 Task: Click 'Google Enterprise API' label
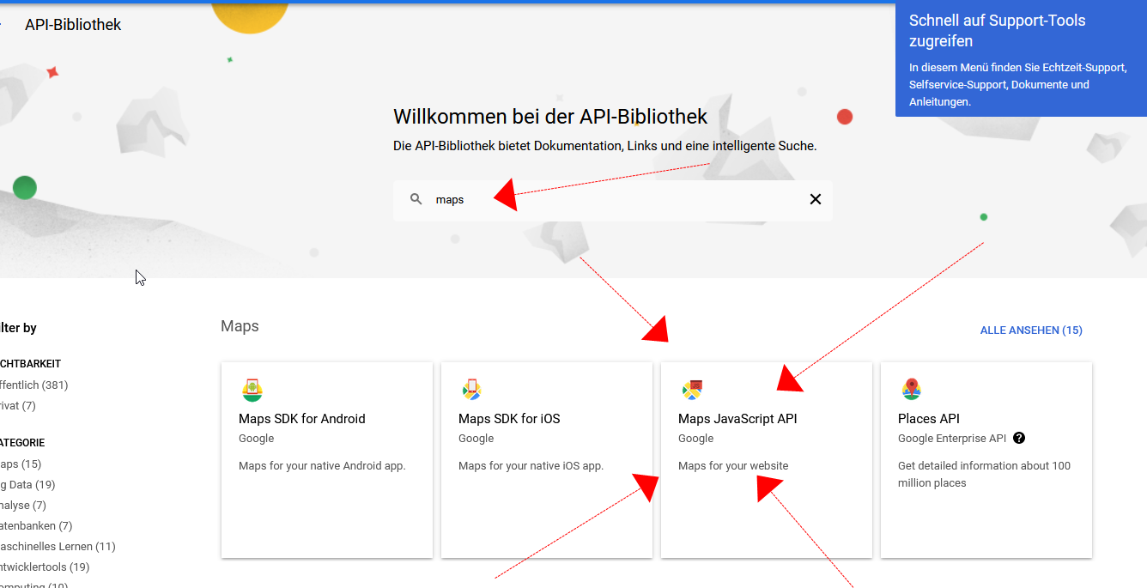952,439
